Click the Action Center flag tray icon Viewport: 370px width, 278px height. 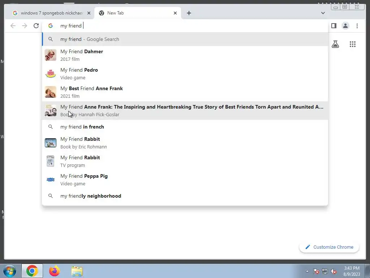pos(316,271)
